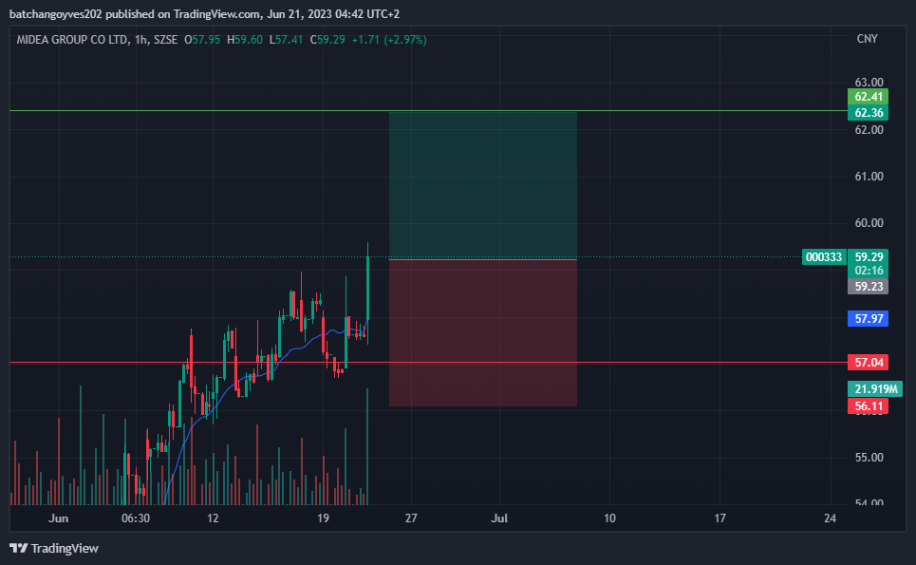The height and width of the screenshot is (565, 916).
Task: Click the 17 date label on time axis
Action: (x=720, y=518)
